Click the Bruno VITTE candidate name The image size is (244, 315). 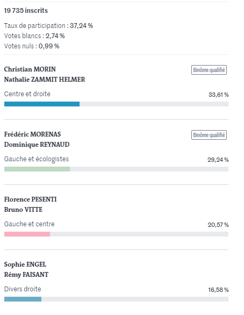point(23,210)
